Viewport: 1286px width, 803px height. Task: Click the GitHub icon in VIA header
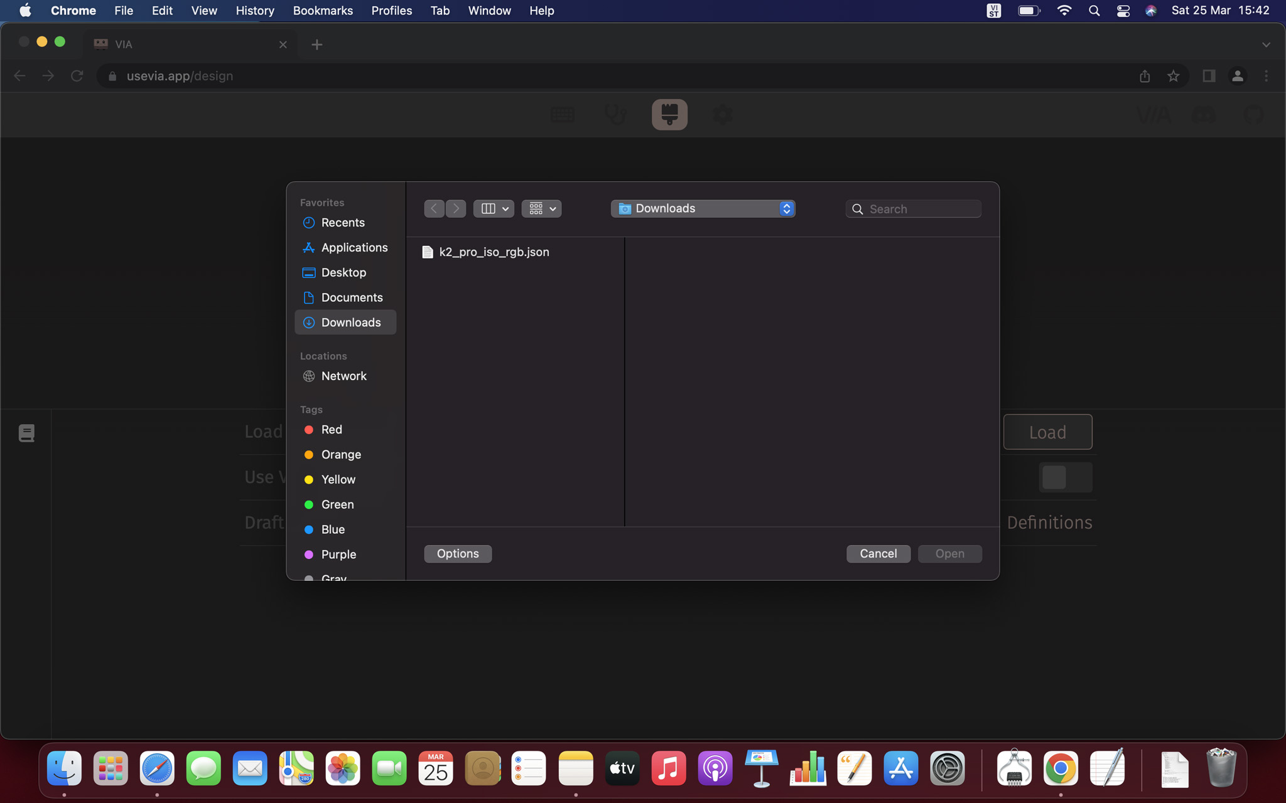pos(1253,115)
